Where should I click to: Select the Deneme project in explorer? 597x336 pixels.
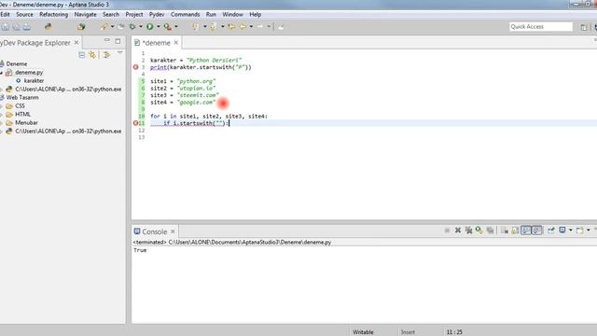tap(17, 63)
